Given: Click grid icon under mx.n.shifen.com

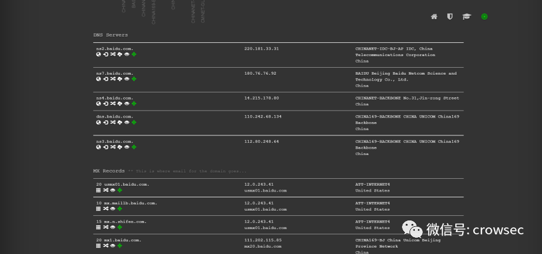Looking at the screenshot, I should (x=98, y=227).
